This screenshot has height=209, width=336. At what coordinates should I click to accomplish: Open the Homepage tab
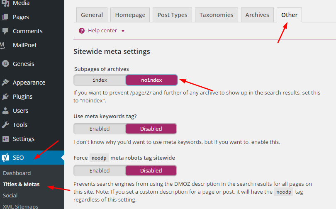(x=130, y=15)
